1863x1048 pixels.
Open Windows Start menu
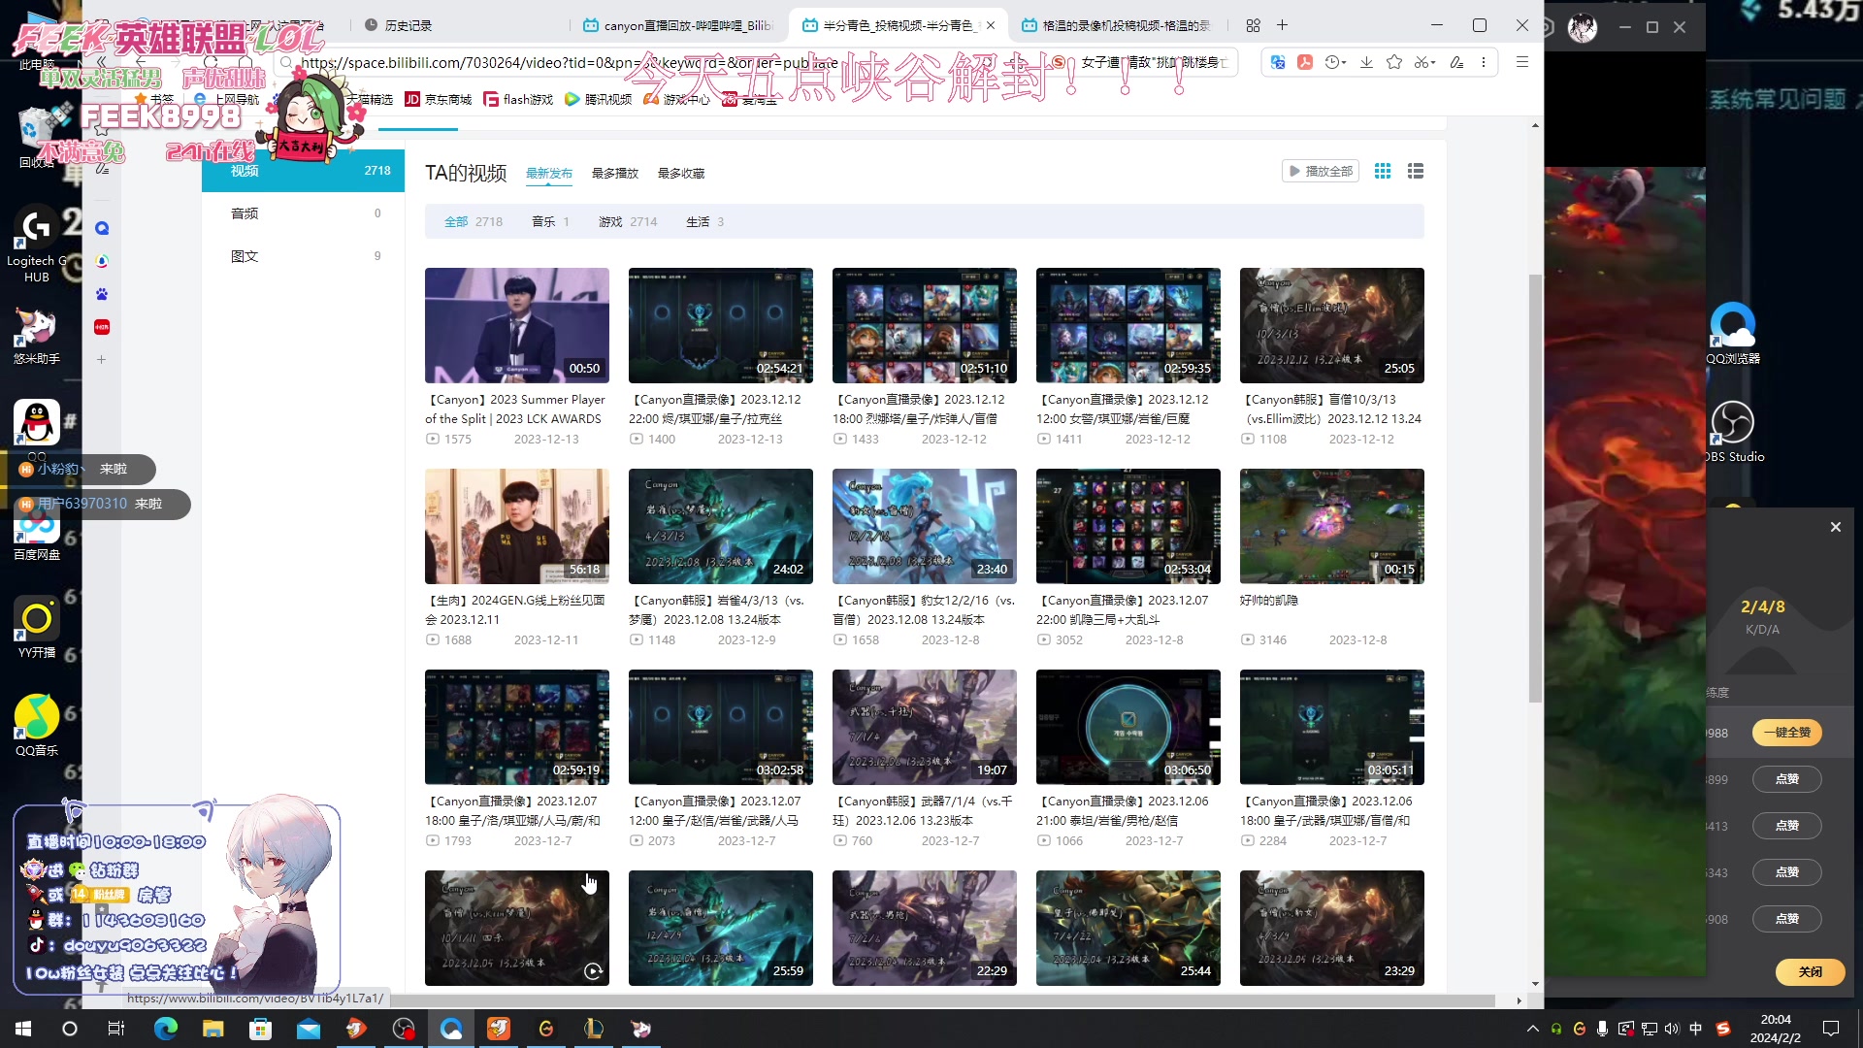[23, 1029]
